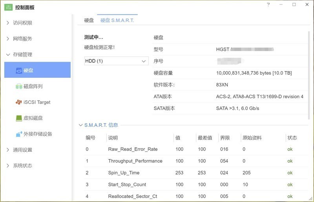Select the Raw_Read_Error_Rate row
Image resolution: width=314 pixels, height=202 pixels.
pyautogui.click(x=196, y=149)
